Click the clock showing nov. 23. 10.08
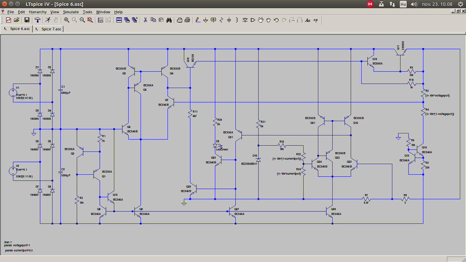The image size is (466, 262). pos(437,4)
